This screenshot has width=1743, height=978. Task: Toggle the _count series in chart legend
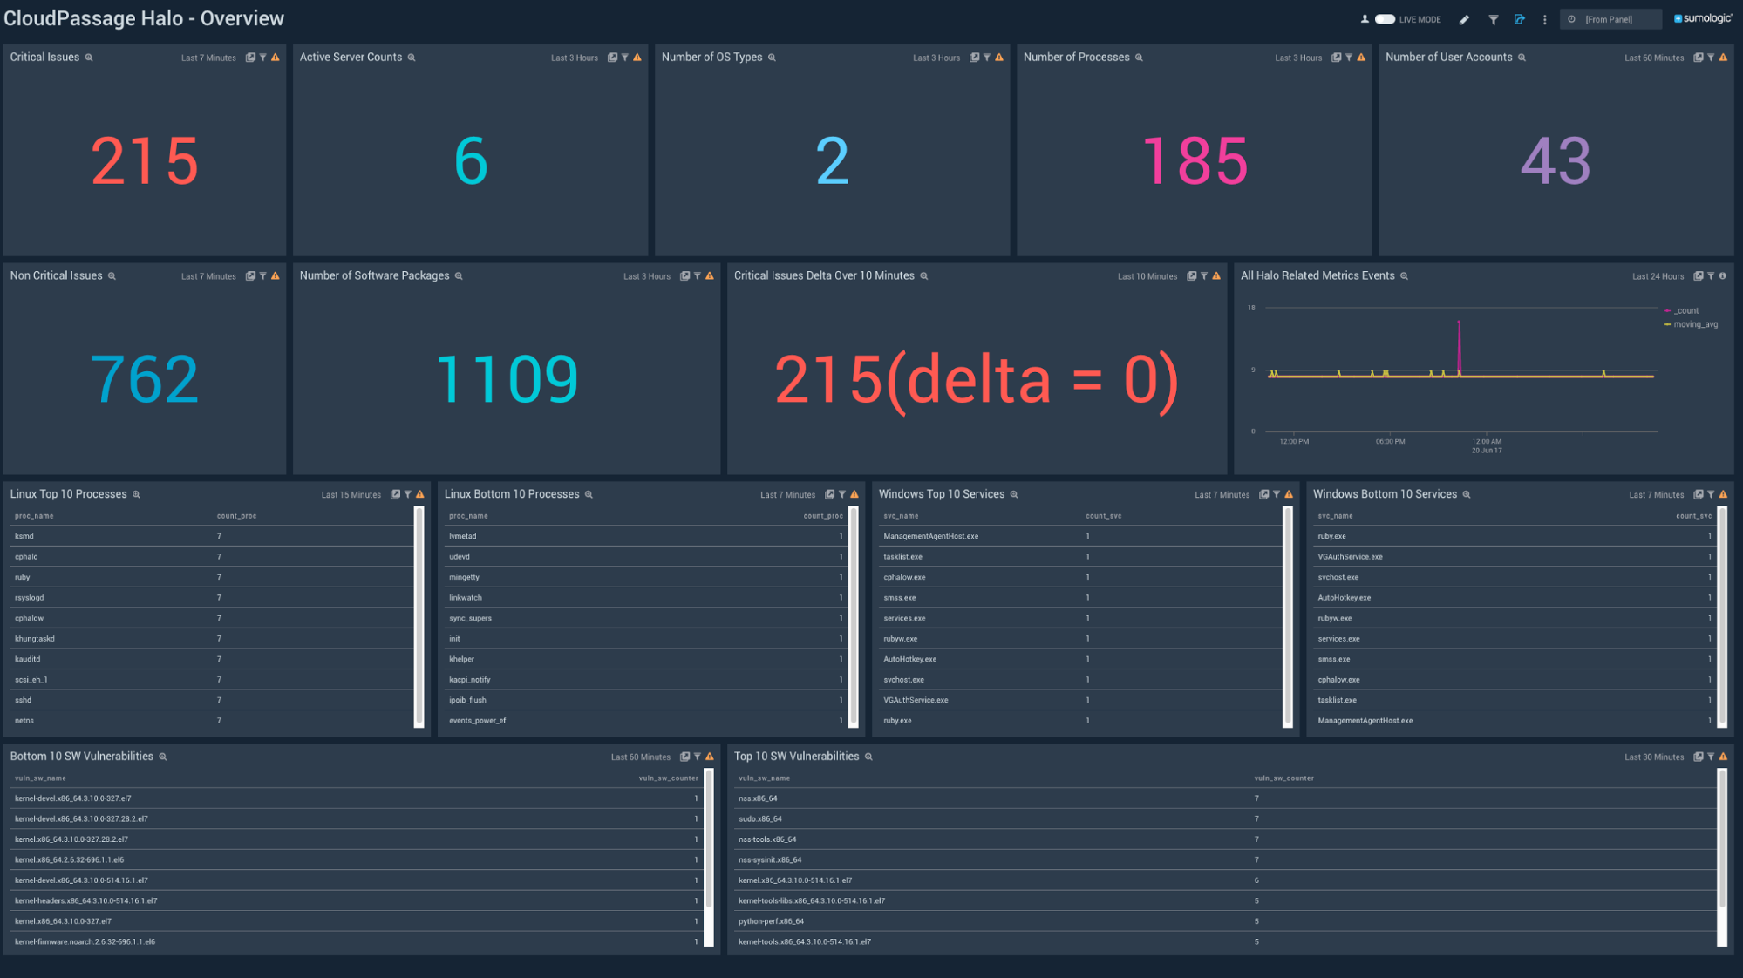[x=1685, y=310]
